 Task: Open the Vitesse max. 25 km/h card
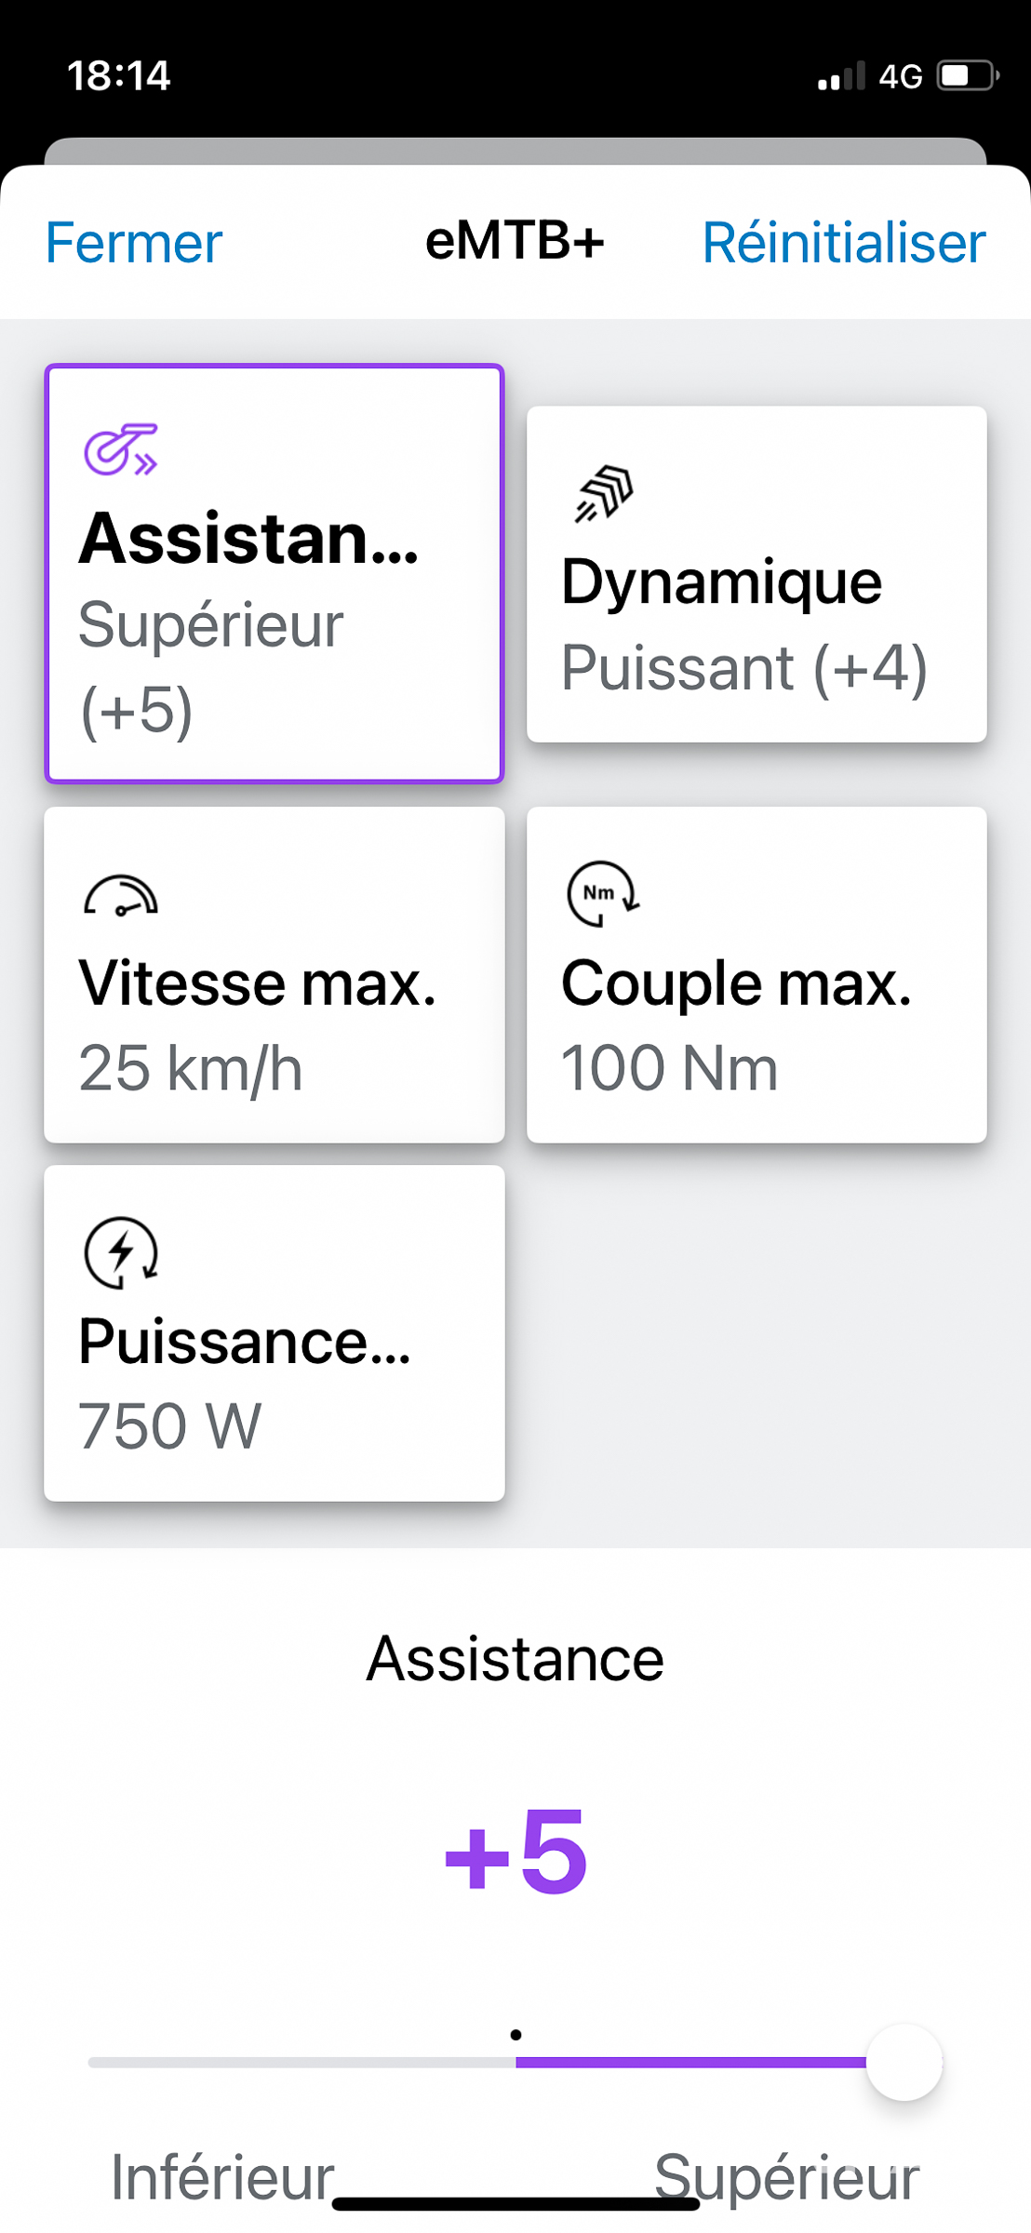click(x=274, y=974)
